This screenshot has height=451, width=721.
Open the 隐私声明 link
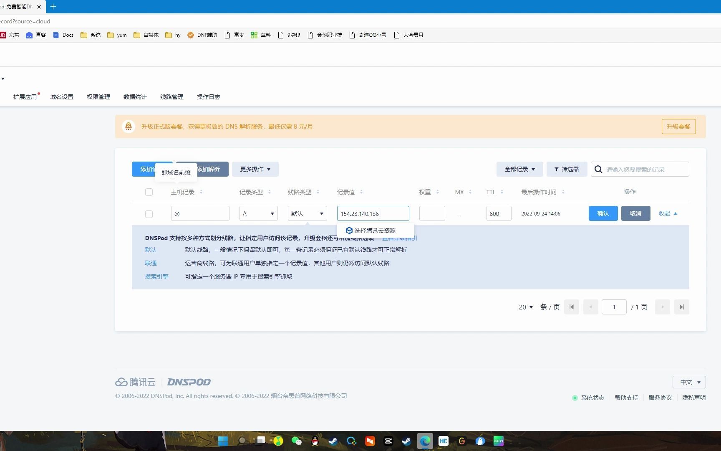[x=694, y=398]
